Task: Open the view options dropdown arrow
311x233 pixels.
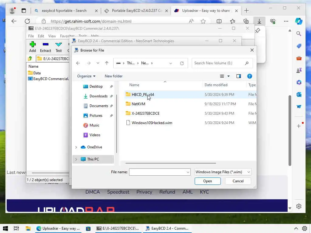Action: point(228,76)
